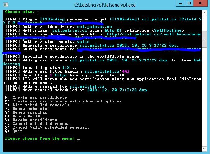Click the '(SelfHosting)' text
210x154 pixels.
tap(168, 30)
